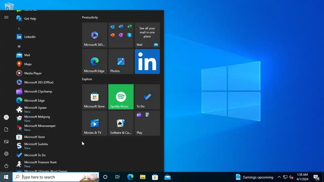Focus the taskbar search box
Screen dimensions: 324x182
click(56, 177)
